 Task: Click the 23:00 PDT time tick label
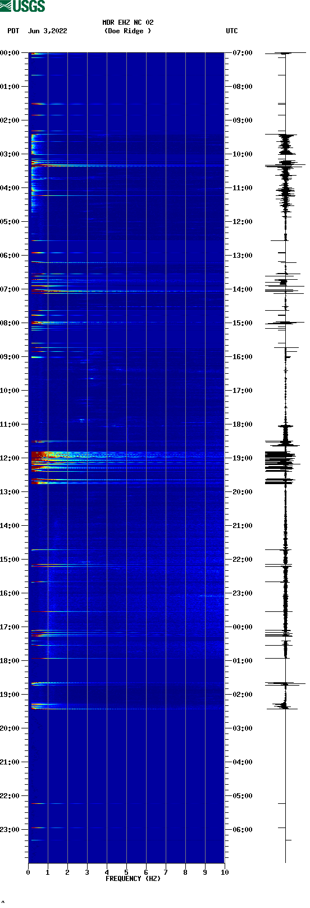pyautogui.click(x=10, y=830)
